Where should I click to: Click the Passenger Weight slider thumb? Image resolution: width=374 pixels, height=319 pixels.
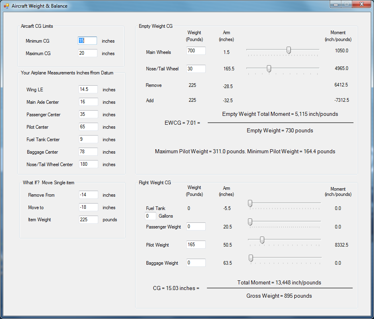coord(250,222)
